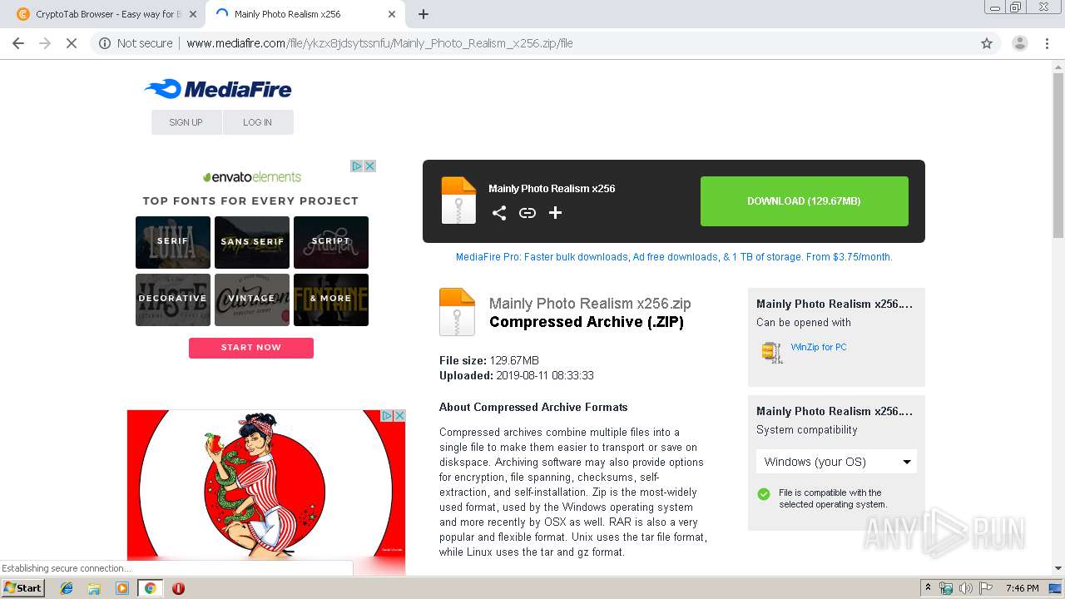Open Internet Explorer from the taskbar
This screenshot has width=1065, height=599.
point(67,588)
